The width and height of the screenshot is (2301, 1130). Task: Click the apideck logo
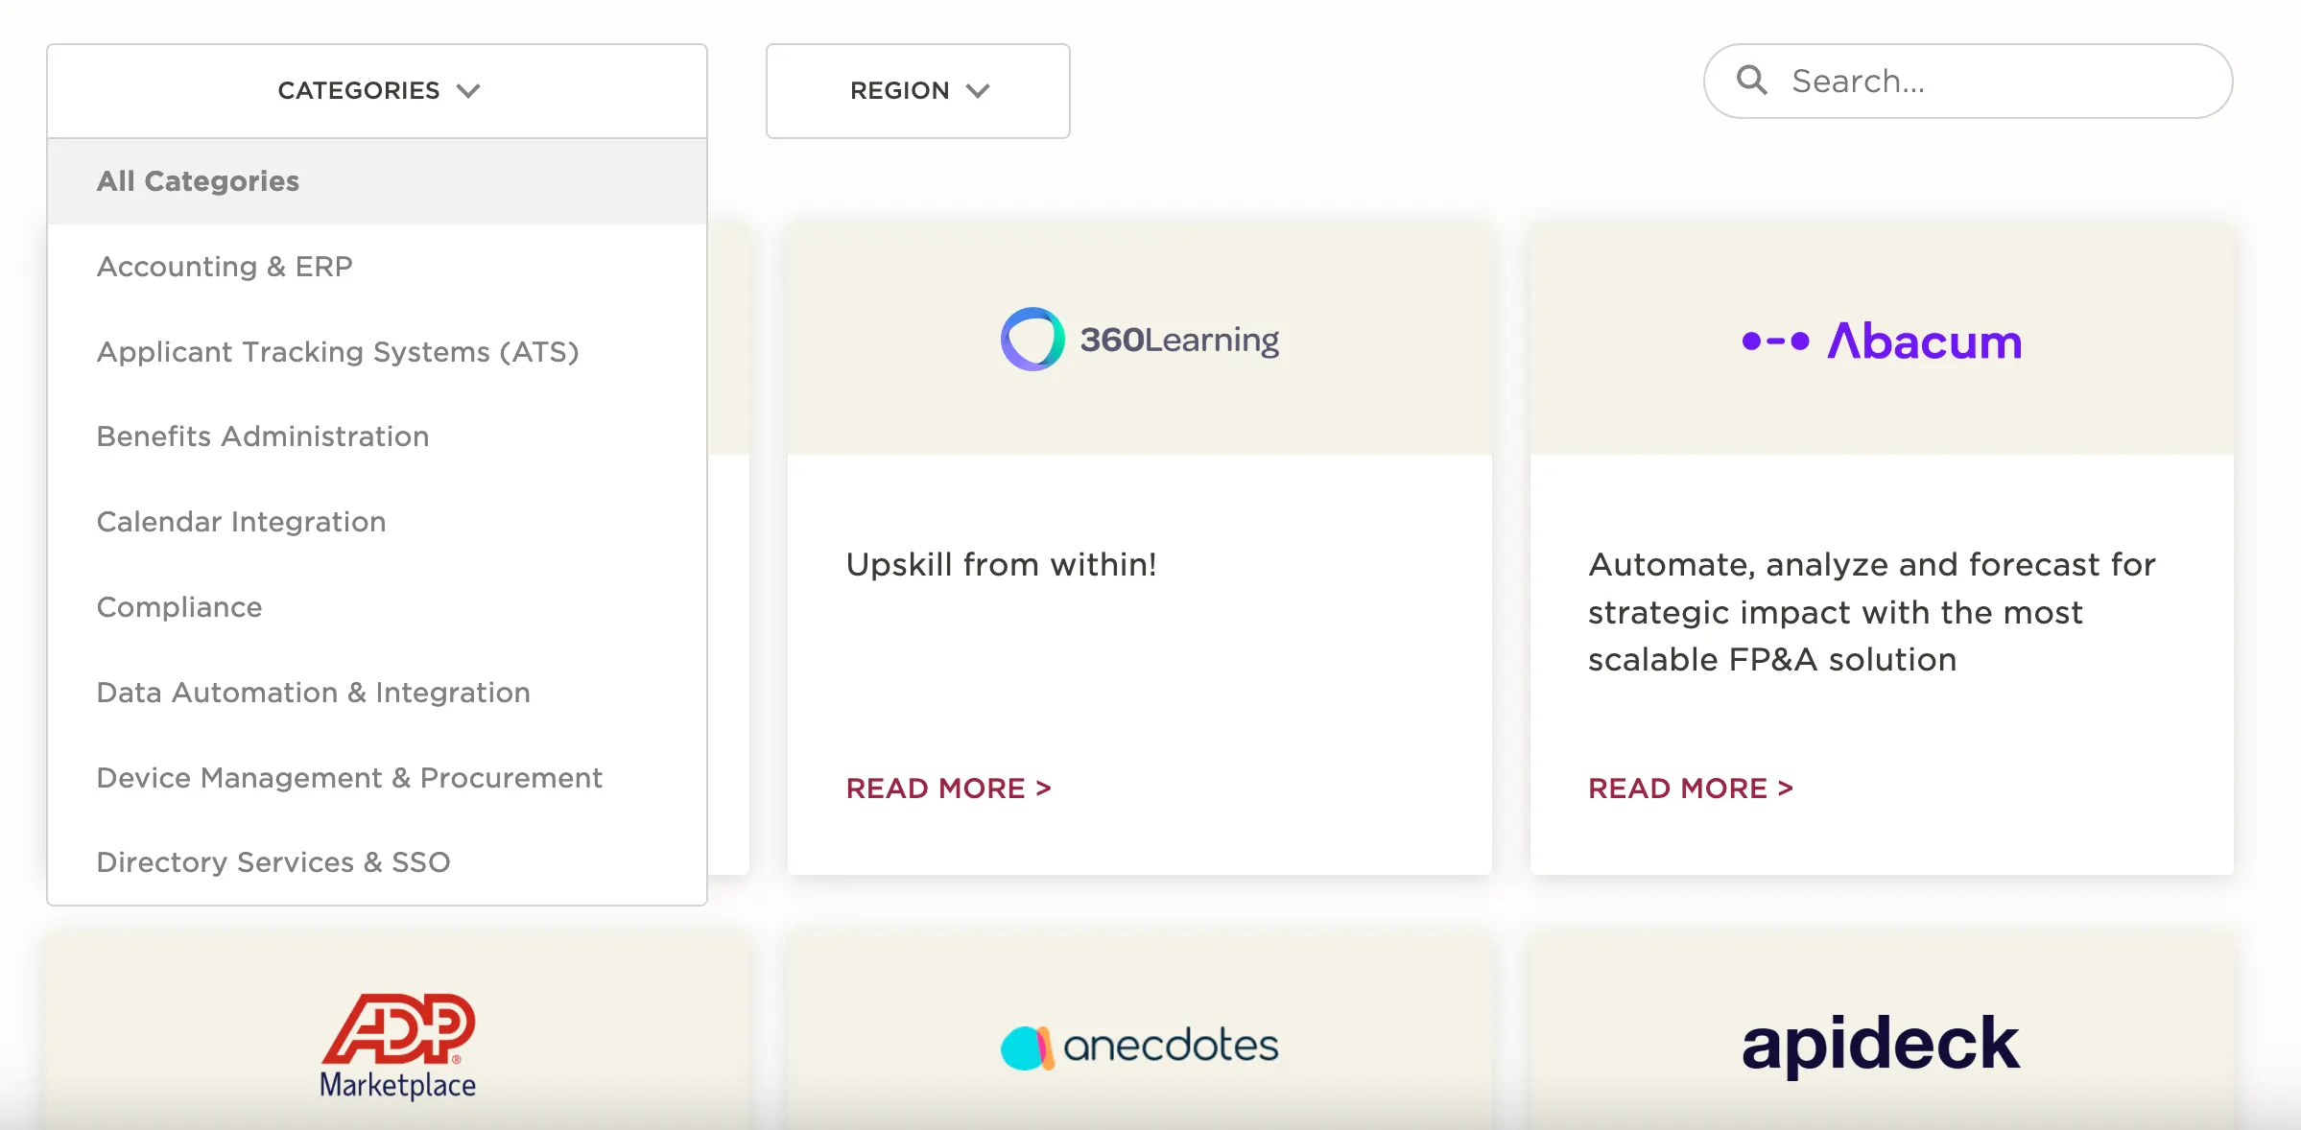1881,1044
